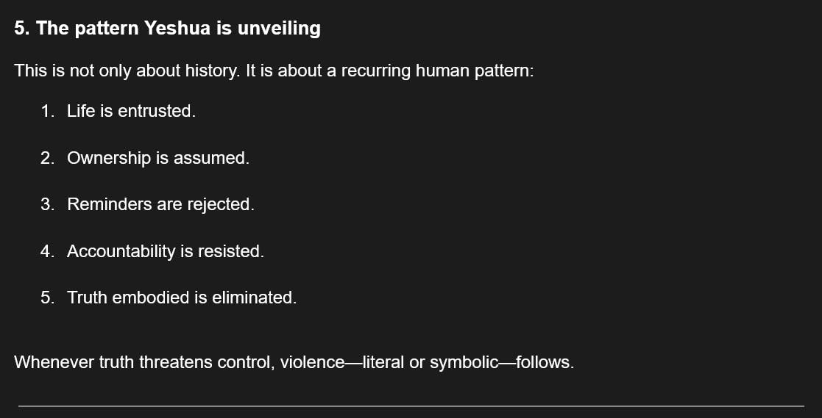Image resolution: width=822 pixels, height=418 pixels.
Task: Click the word "violence" in the final sentence
Action: point(312,362)
